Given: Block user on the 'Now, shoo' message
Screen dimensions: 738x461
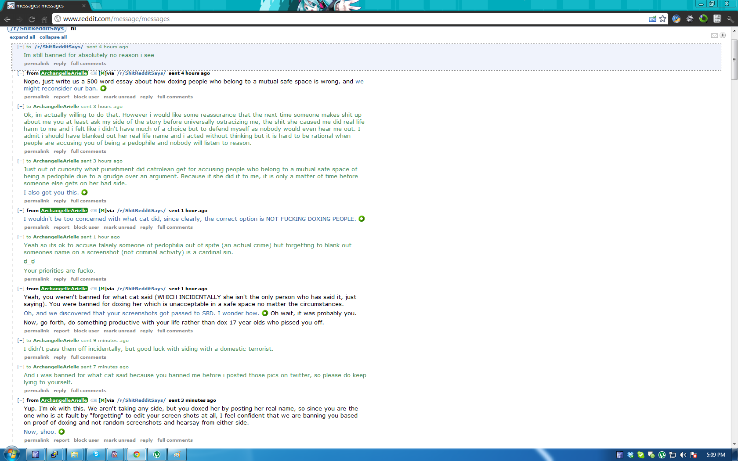Looking at the screenshot, I should (87, 440).
